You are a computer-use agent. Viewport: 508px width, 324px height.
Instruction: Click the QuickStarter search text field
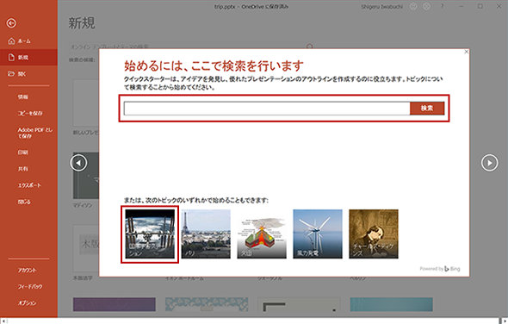(x=267, y=109)
